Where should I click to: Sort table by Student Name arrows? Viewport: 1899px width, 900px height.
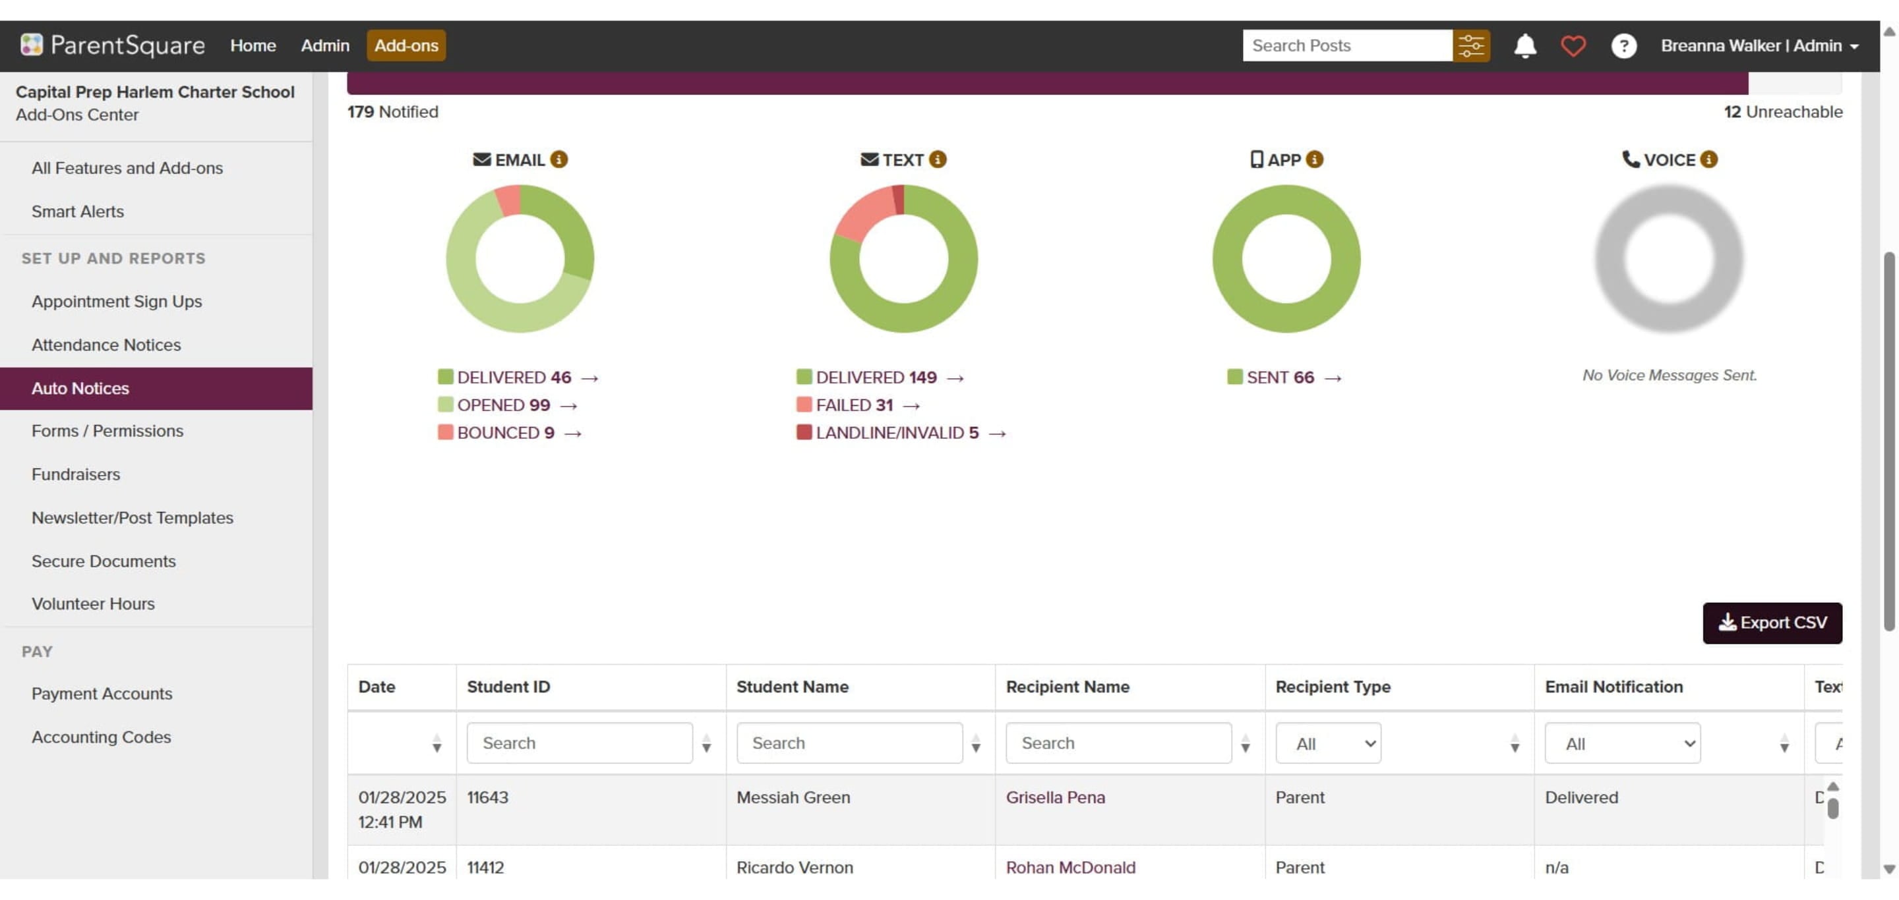[975, 743]
